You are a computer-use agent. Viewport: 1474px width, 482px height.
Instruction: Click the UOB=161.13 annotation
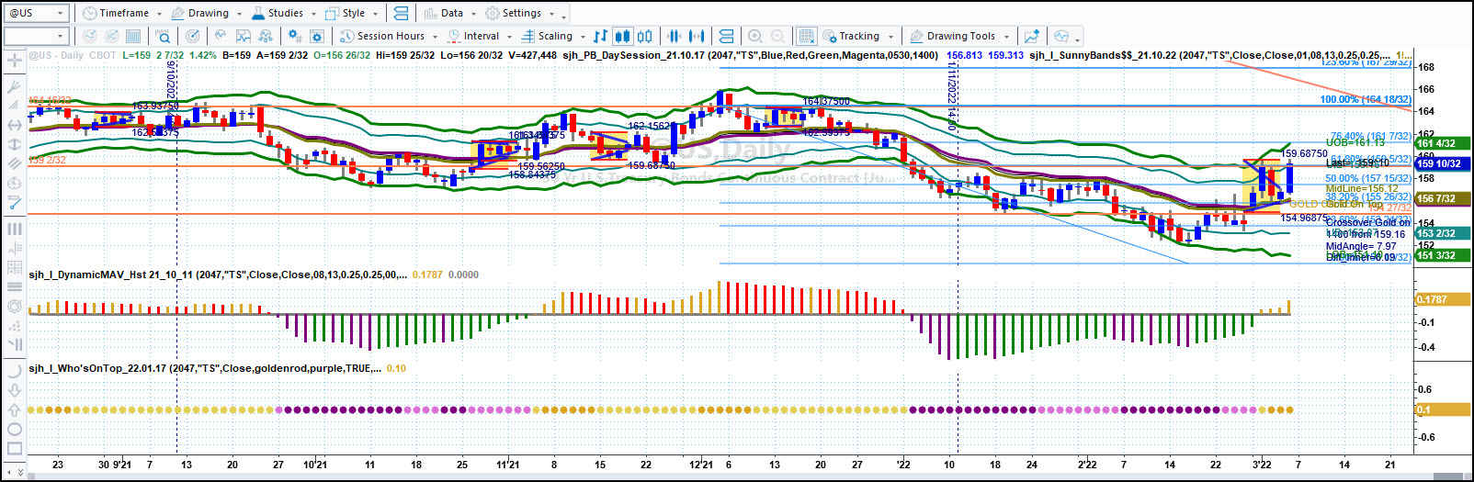pos(1355,142)
